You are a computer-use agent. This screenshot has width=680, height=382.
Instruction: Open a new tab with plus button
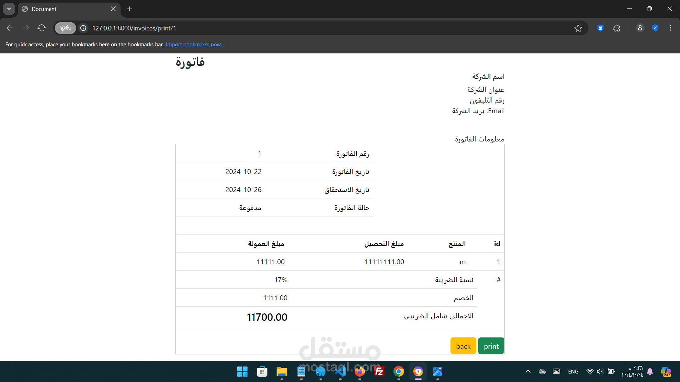click(130, 9)
